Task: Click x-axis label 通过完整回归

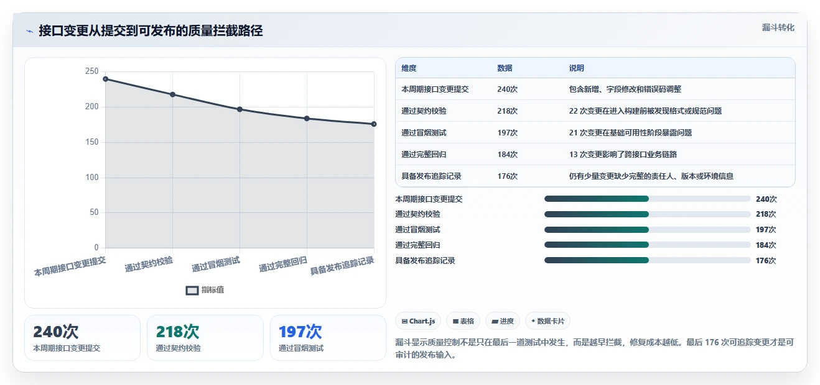Action: click(x=283, y=265)
